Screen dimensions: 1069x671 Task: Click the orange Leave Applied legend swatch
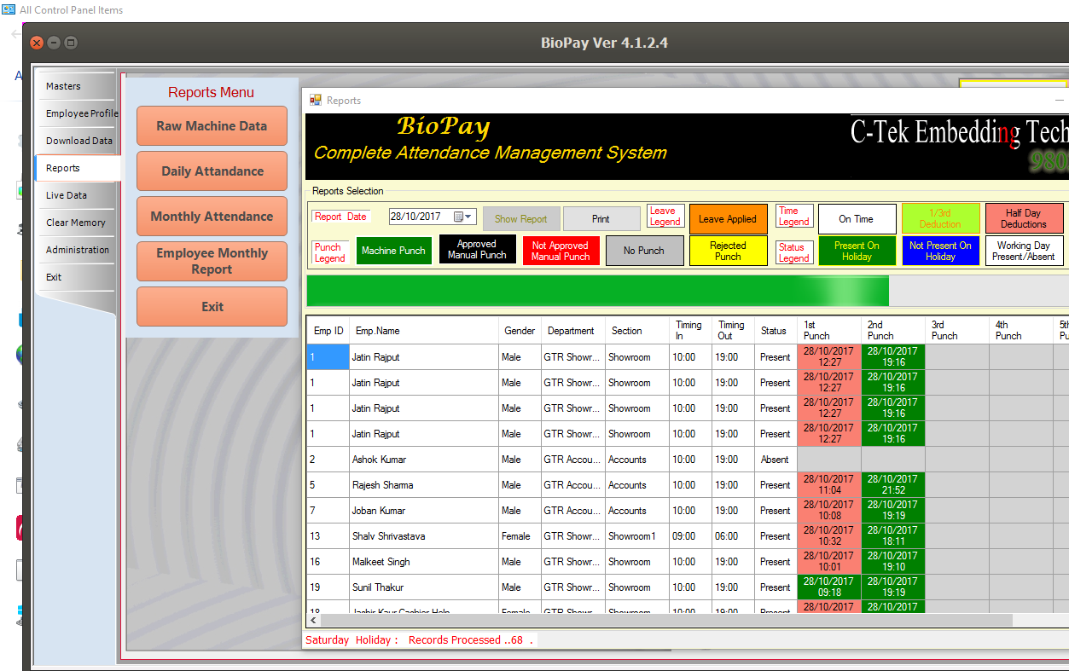pos(728,219)
